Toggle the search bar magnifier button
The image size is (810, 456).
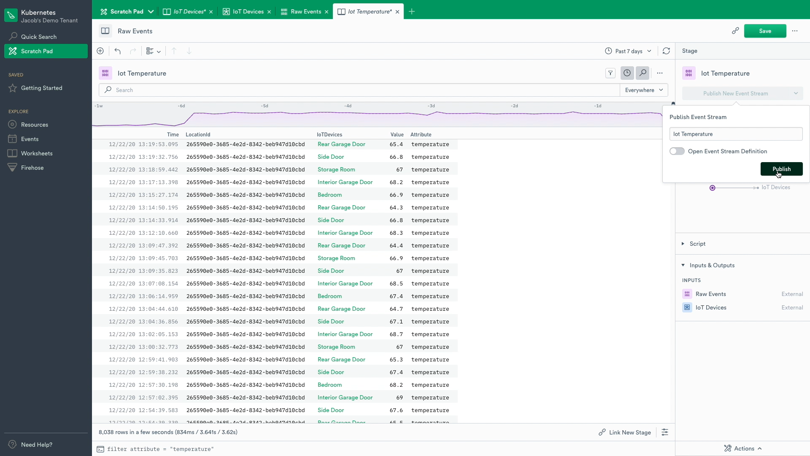643,73
